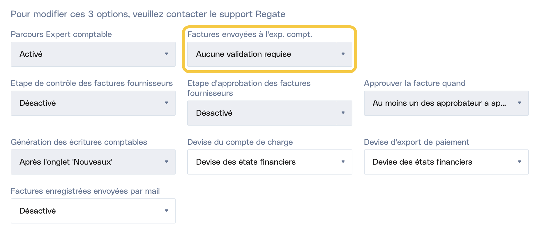Click the 'Factures envoyées à l'exp. compt.' label

tap(250, 34)
